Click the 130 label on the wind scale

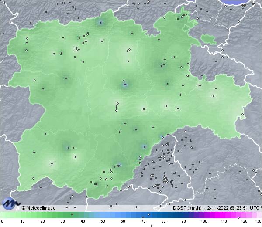pos(259,221)
